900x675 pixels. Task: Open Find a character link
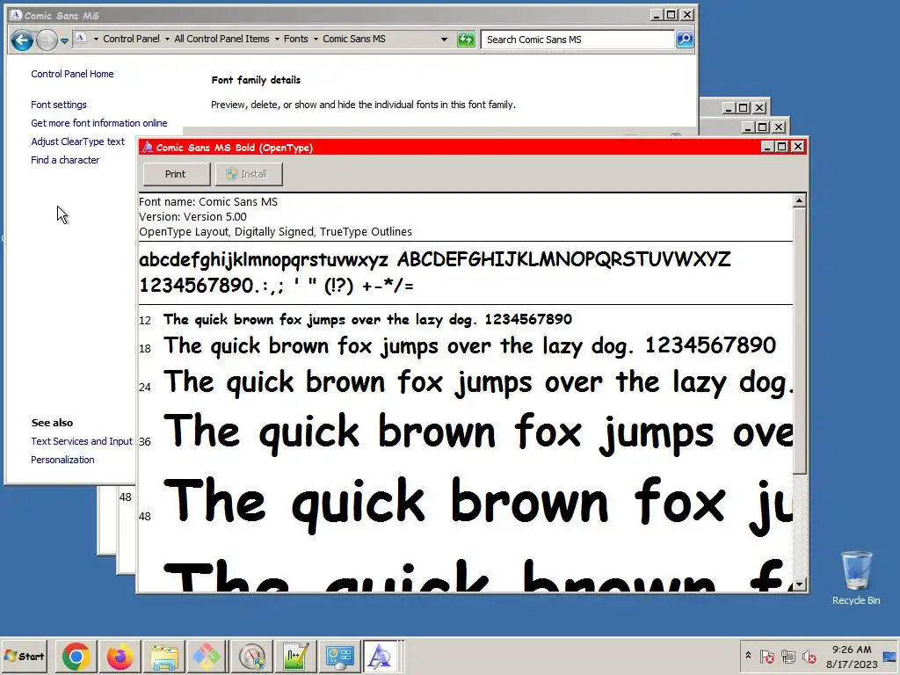coord(65,160)
